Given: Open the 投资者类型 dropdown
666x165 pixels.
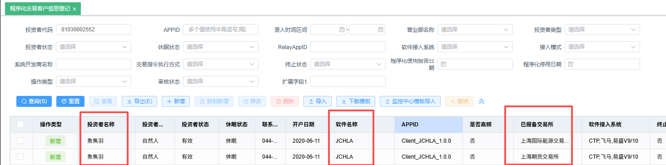Looking at the screenshot, I should click(602, 30).
